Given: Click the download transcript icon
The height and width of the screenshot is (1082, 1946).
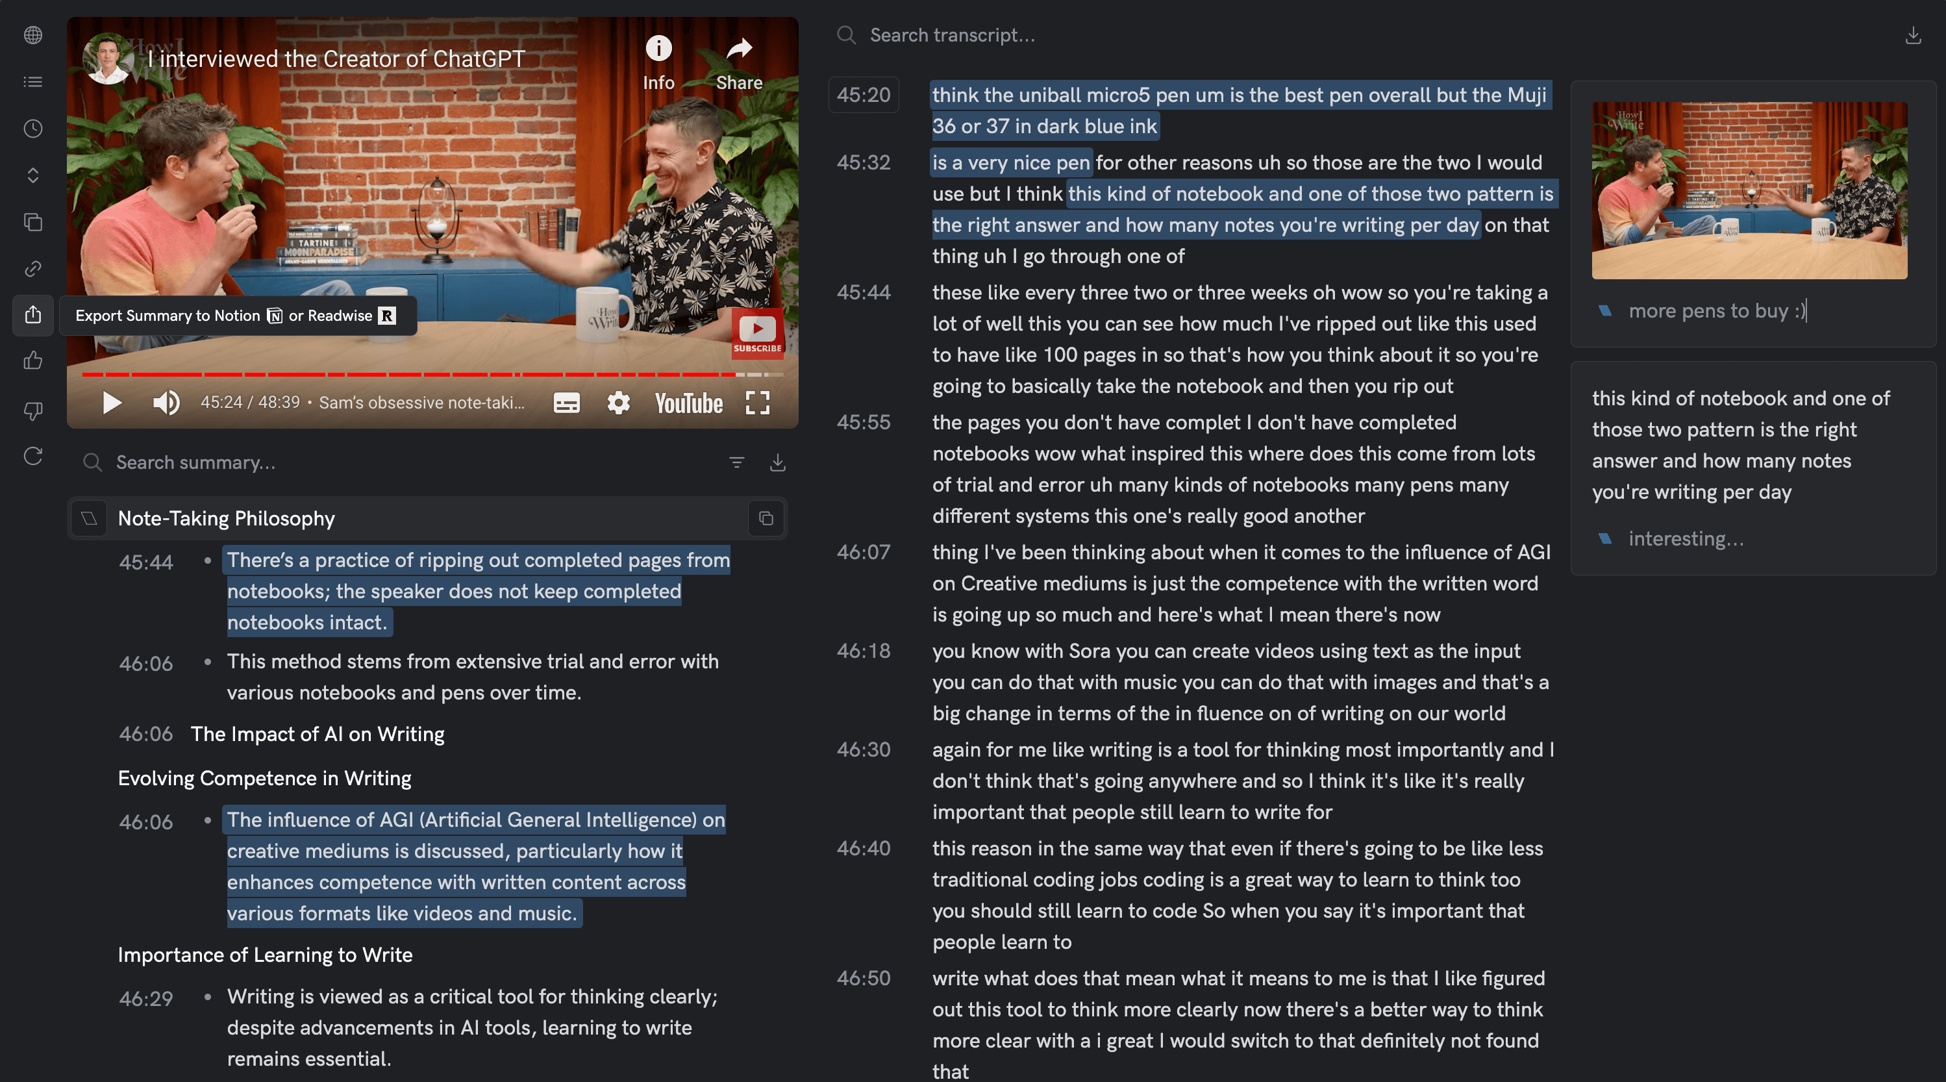Looking at the screenshot, I should coord(1914,34).
